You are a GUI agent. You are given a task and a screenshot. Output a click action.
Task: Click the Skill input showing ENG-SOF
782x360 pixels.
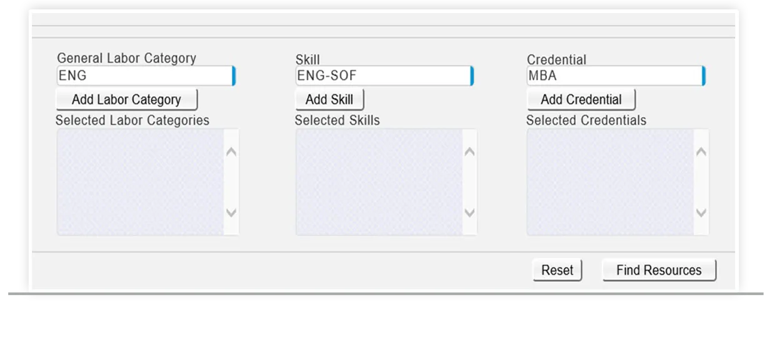pos(383,76)
